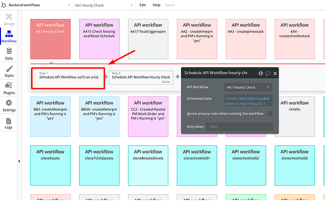Click the Saved status text
Image resolution: width=335 pixels, height=207 pixels.
pos(169,5)
